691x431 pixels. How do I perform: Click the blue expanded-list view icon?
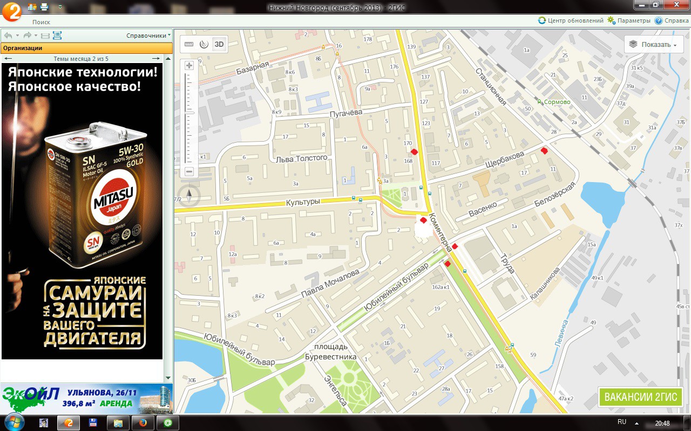pyautogui.click(x=57, y=36)
